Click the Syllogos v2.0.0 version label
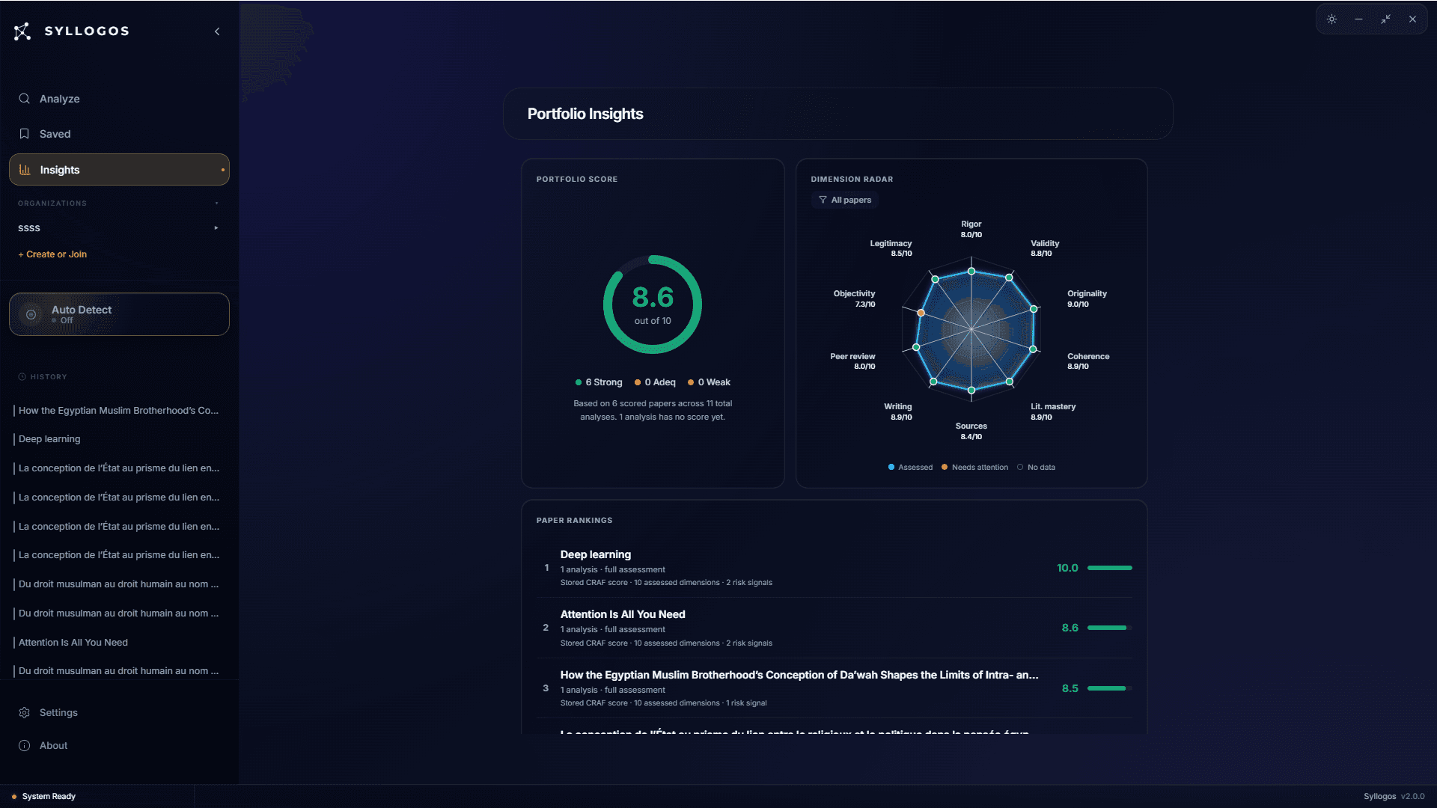1437x808 pixels. click(1394, 797)
